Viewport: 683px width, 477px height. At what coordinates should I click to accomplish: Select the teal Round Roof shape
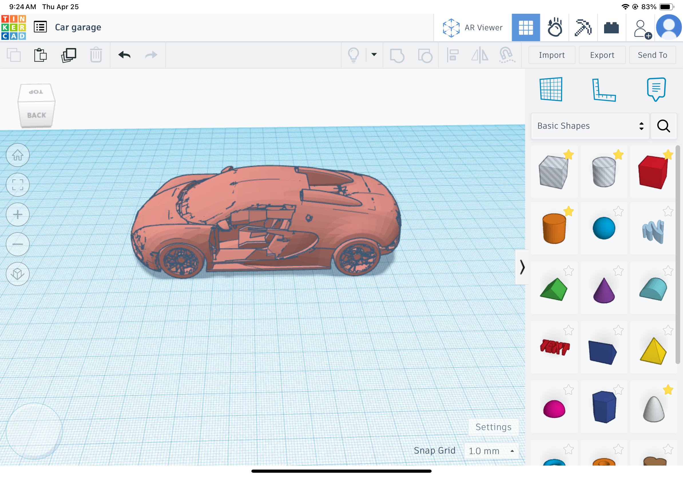(653, 289)
